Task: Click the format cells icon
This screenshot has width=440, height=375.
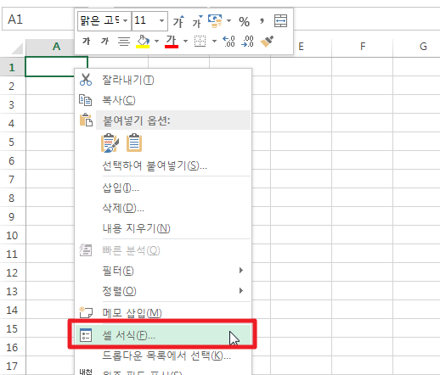Action: (86, 335)
